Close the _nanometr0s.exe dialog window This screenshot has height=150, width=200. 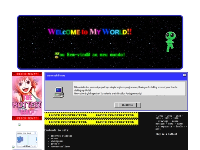click(x=184, y=75)
